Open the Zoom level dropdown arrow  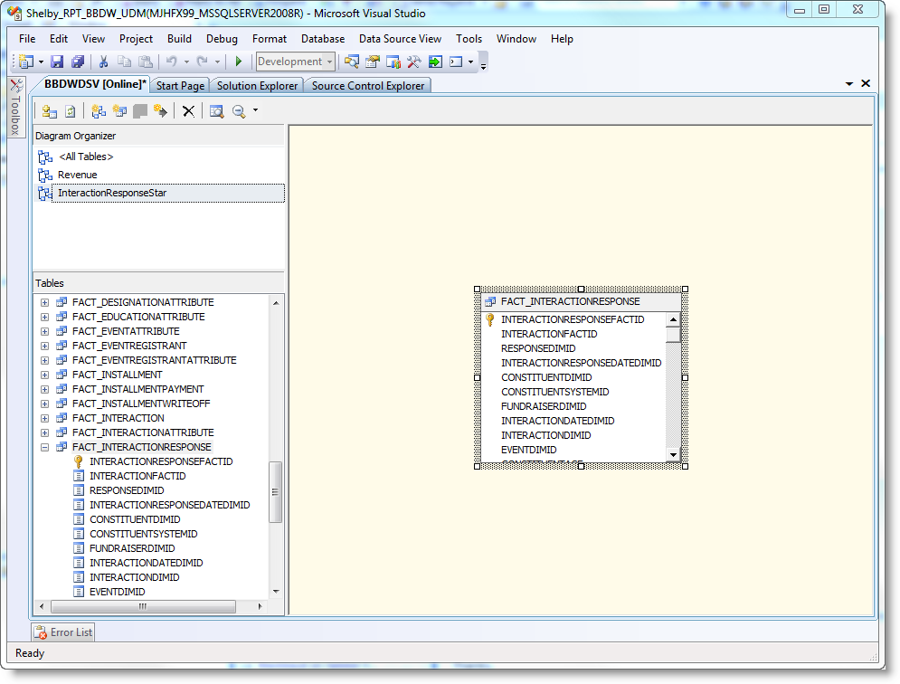(255, 110)
